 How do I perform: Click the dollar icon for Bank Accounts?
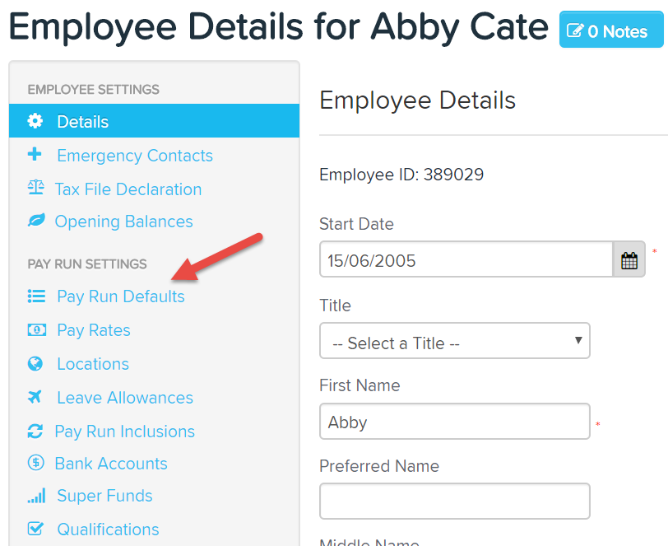[x=35, y=463]
